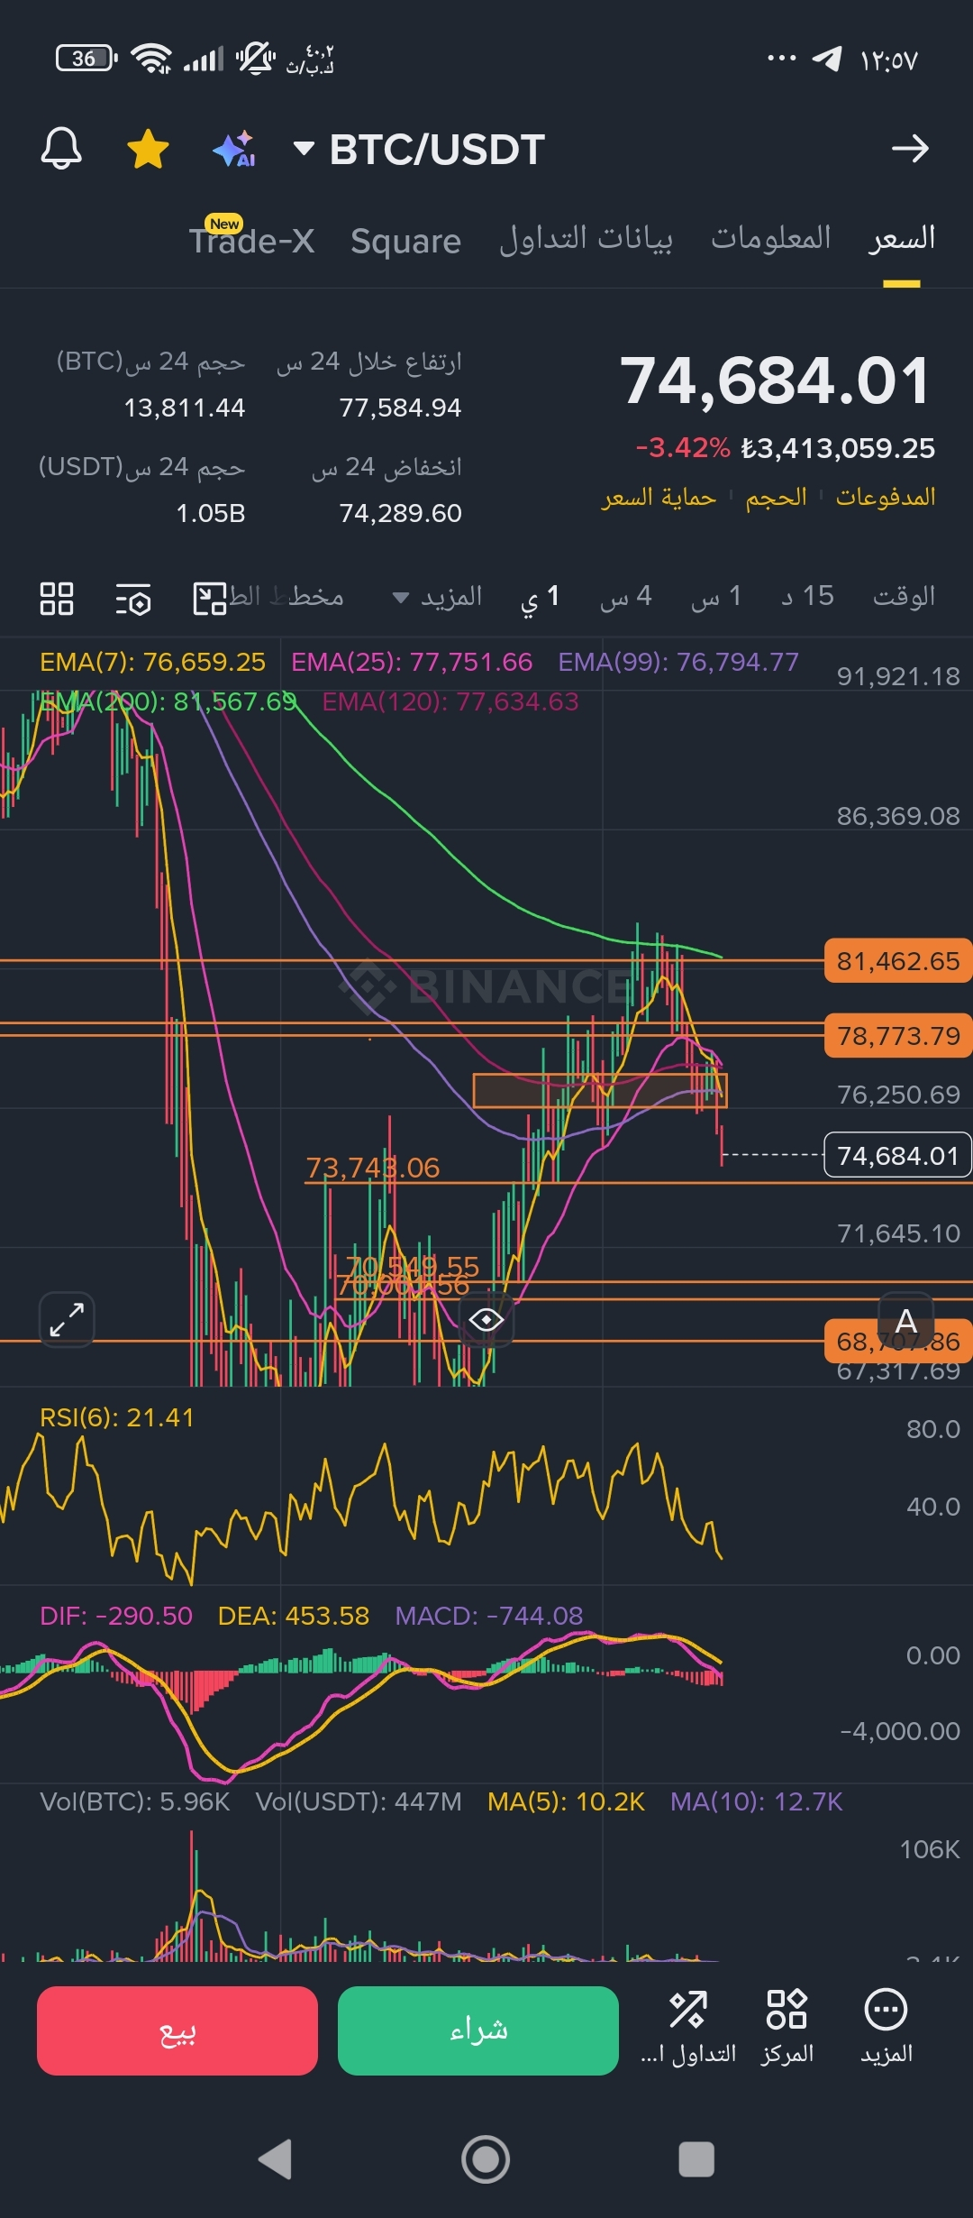The image size is (973, 2218).
Task: Tap the Vol(BTC): 5.96K label
Action: [x=135, y=1801]
